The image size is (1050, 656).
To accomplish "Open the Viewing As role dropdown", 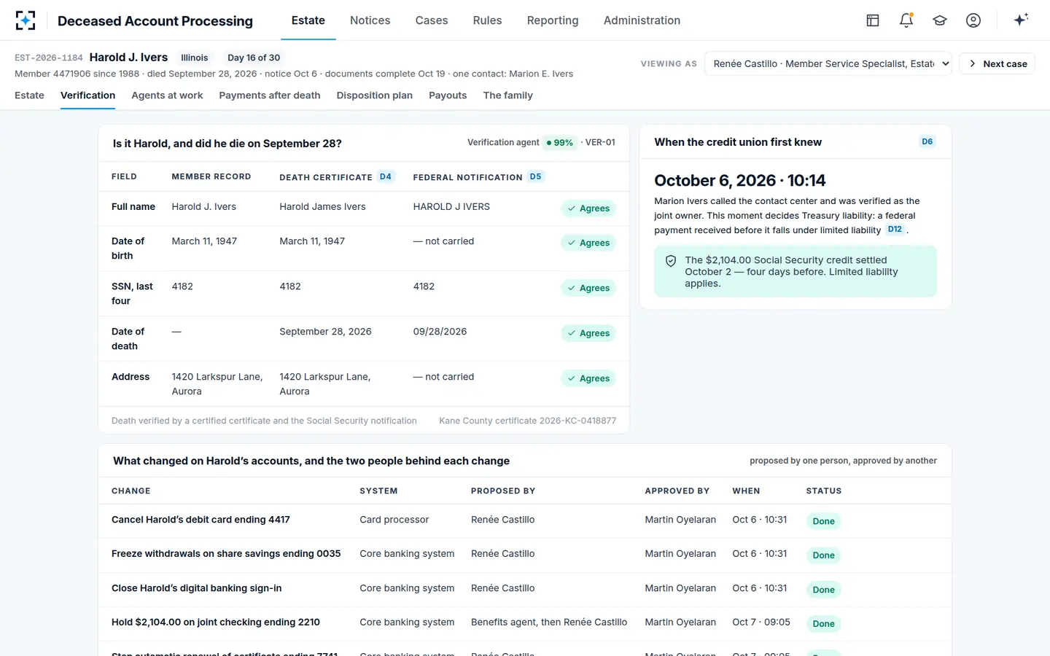I will coord(828,63).
